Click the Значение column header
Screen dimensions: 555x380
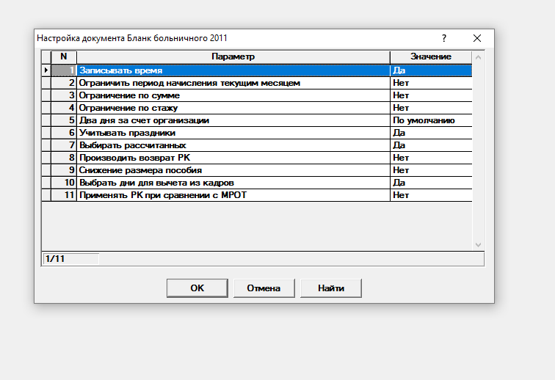[x=431, y=57]
